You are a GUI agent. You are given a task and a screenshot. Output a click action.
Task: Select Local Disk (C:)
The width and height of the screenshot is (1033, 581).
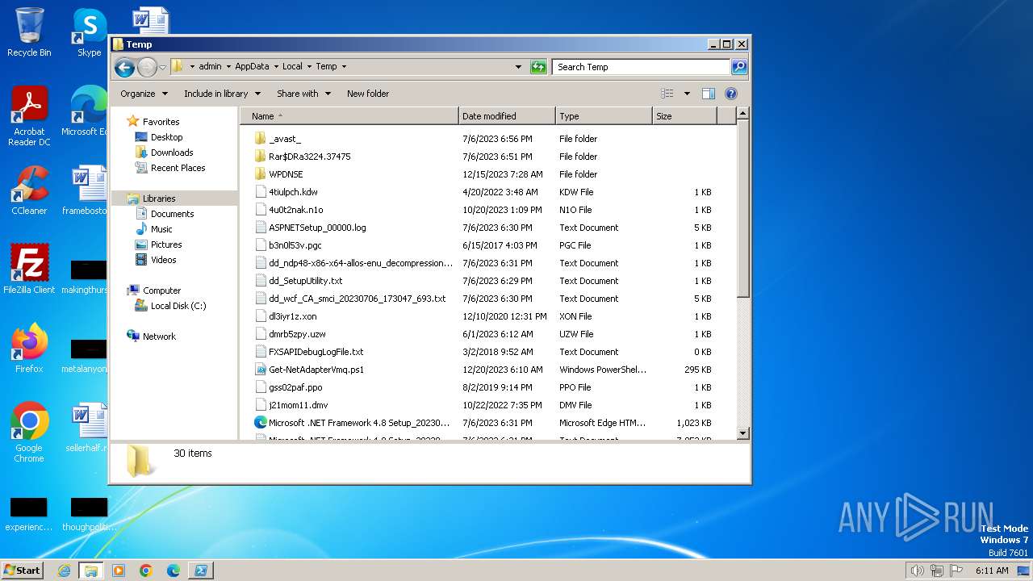coord(178,306)
